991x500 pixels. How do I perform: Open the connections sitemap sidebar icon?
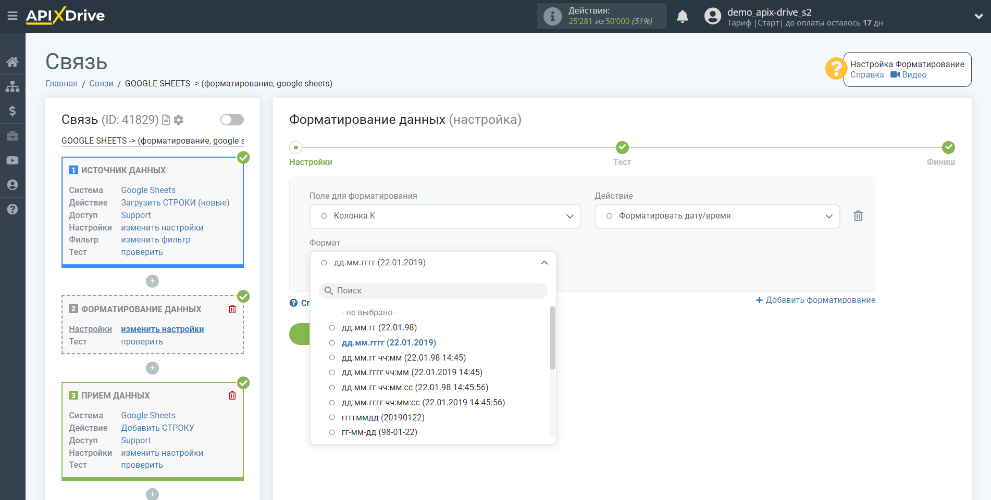coord(13,86)
